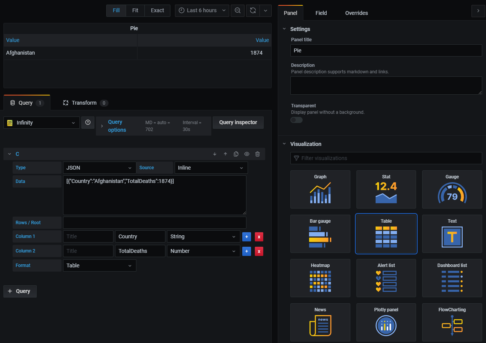The width and height of the screenshot is (486, 343).
Task: Open the Infinity data source dropdown
Action: click(x=42, y=123)
